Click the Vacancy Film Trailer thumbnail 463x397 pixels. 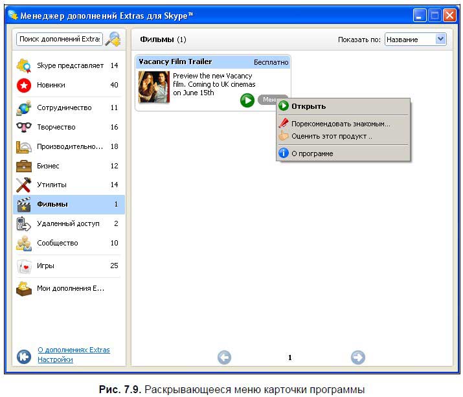154,87
